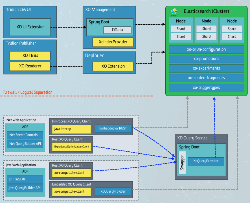Click the upper Shard in the leftmost Node
Viewport: 250px width, 203px height.
tap(181, 29)
